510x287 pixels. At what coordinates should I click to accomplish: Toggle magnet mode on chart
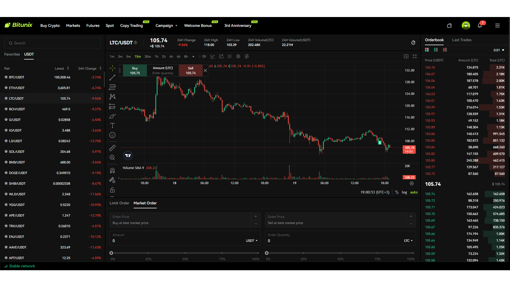point(112,171)
